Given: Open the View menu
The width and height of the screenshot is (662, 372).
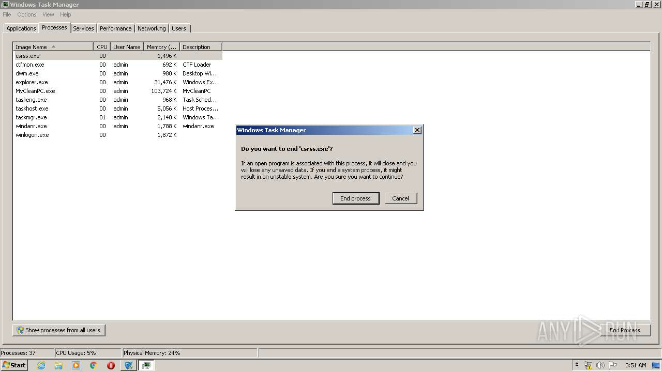Looking at the screenshot, I should [x=48, y=14].
